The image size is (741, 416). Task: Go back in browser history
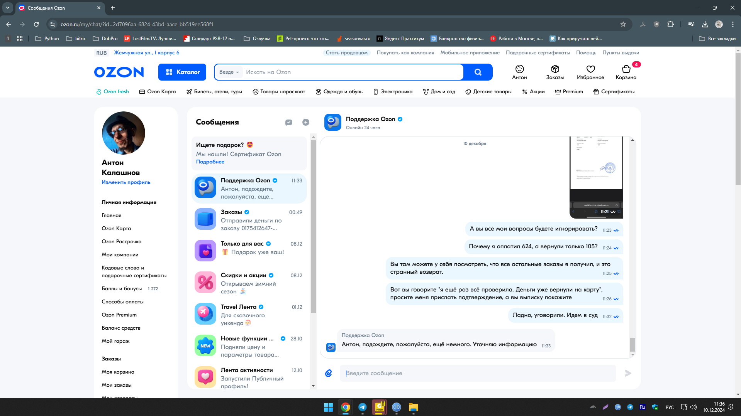[x=8, y=24]
